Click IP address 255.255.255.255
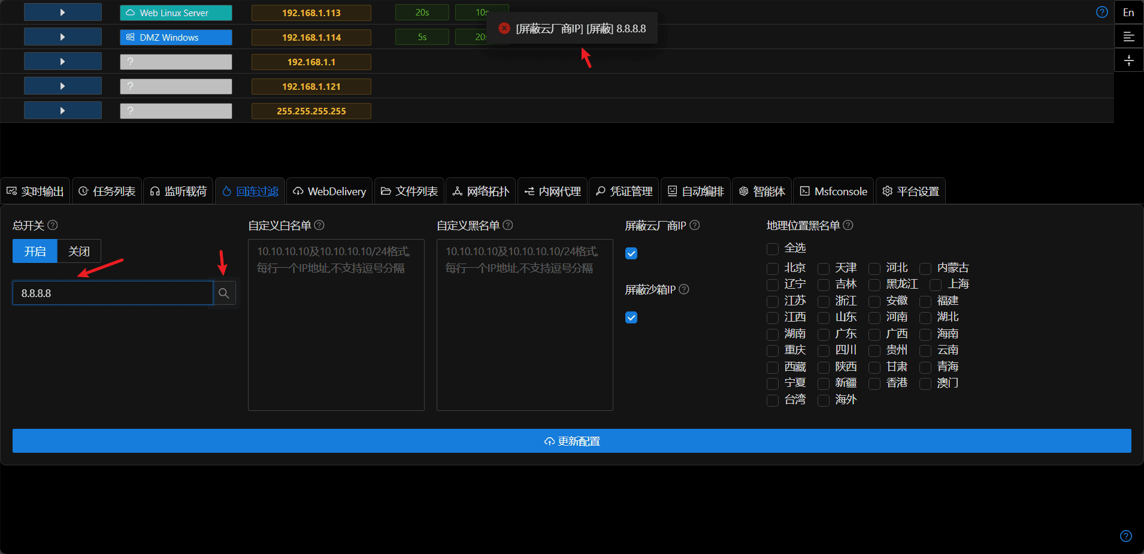Viewport: 1144px width, 554px height. tap(311, 111)
